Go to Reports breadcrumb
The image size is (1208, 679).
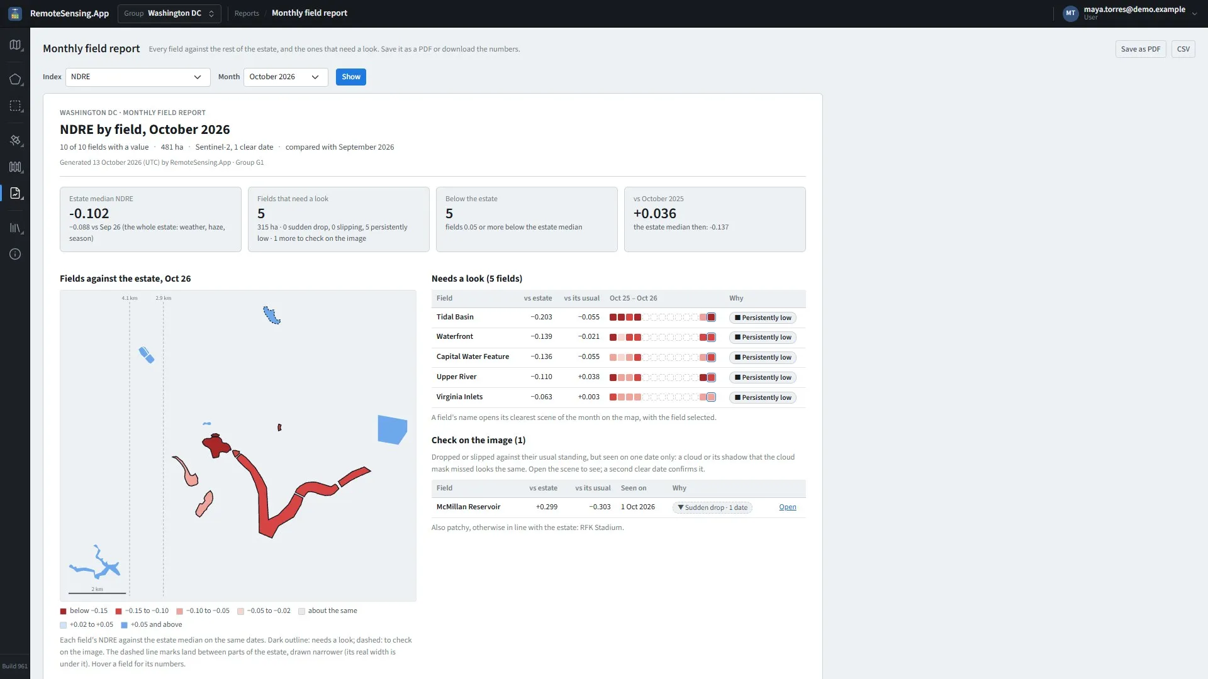(x=247, y=13)
